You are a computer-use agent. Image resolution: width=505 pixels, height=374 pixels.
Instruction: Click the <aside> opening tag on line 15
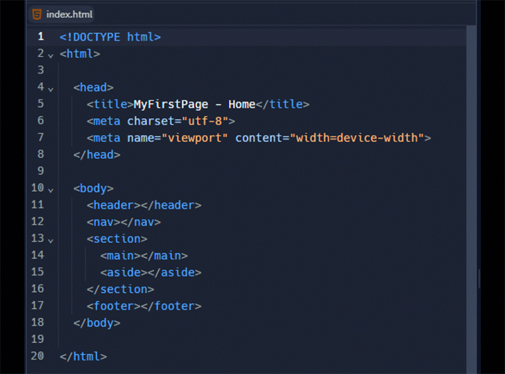pyautogui.click(x=124, y=272)
